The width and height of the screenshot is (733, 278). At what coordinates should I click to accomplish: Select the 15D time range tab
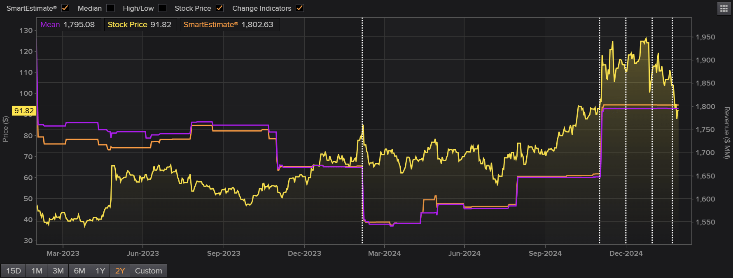(x=13, y=271)
